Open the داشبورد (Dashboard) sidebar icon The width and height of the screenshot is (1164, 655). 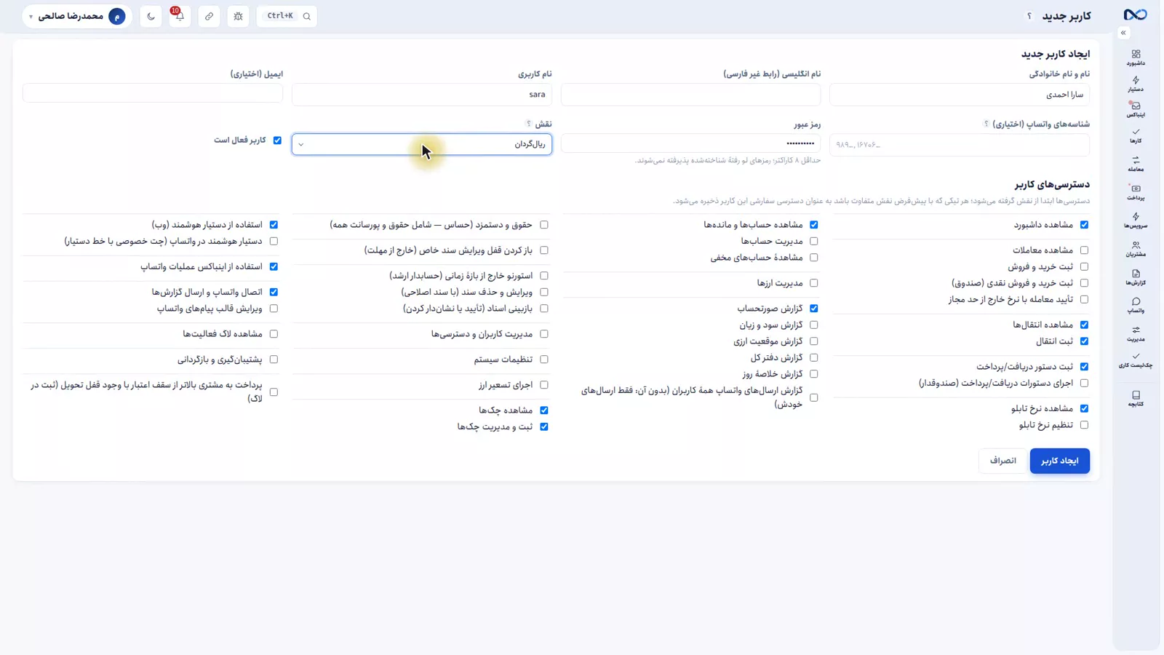coord(1136,57)
